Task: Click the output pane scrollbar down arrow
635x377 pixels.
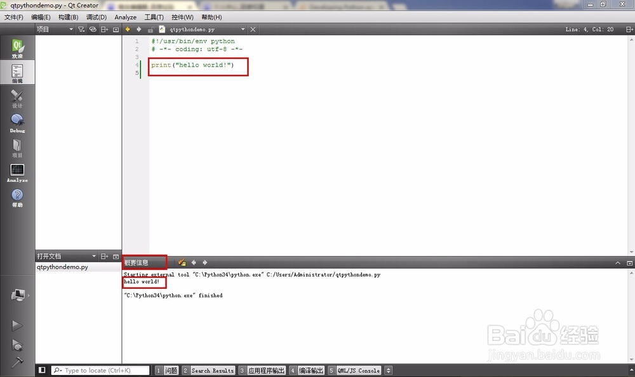Action: tap(631, 359)
